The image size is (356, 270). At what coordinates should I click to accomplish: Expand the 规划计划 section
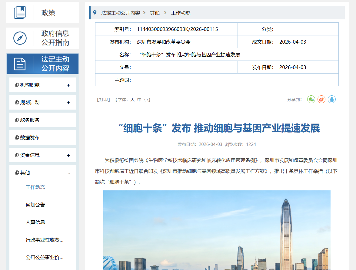click(x=68, y=103)
